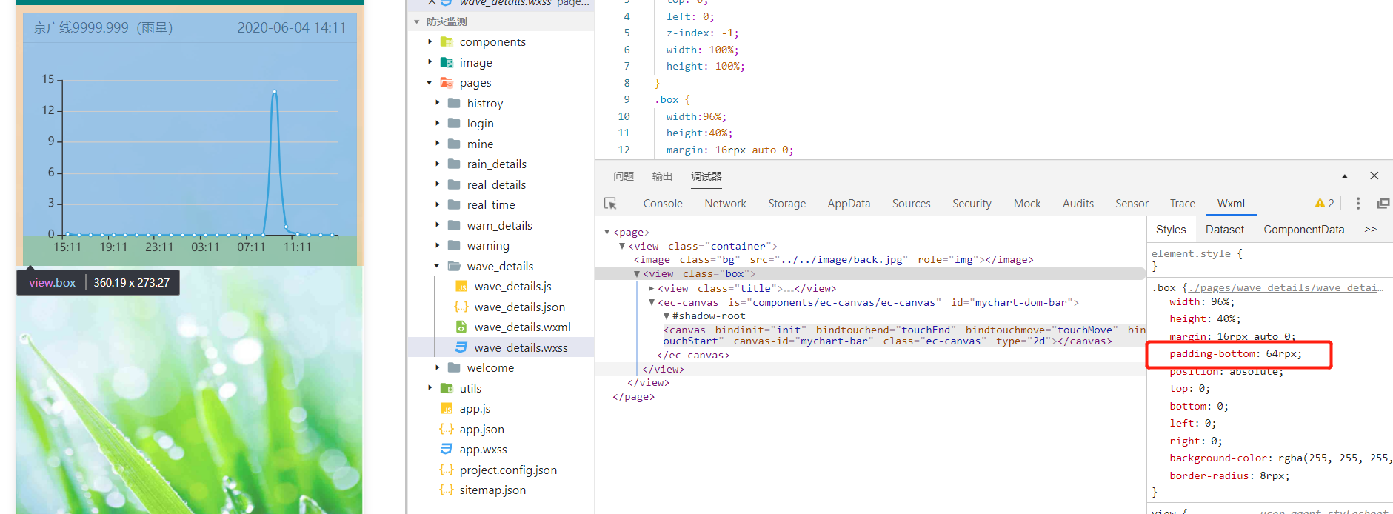
Task: Click the wave_details.js file icon
Action: [x=461, y=287]
